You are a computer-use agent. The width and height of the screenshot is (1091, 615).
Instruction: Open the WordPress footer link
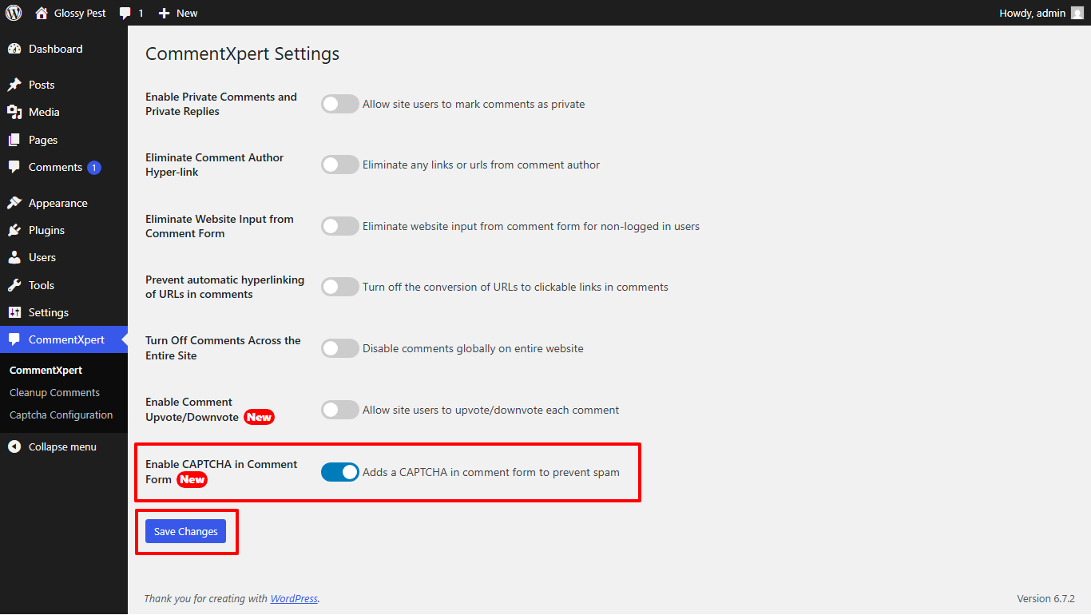click(x=294, y=598)
